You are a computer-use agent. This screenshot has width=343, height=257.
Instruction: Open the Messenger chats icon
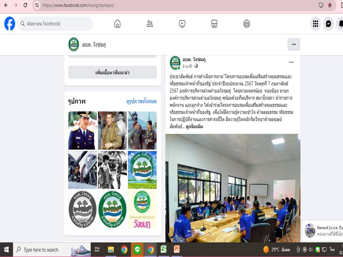click(328, 24)
